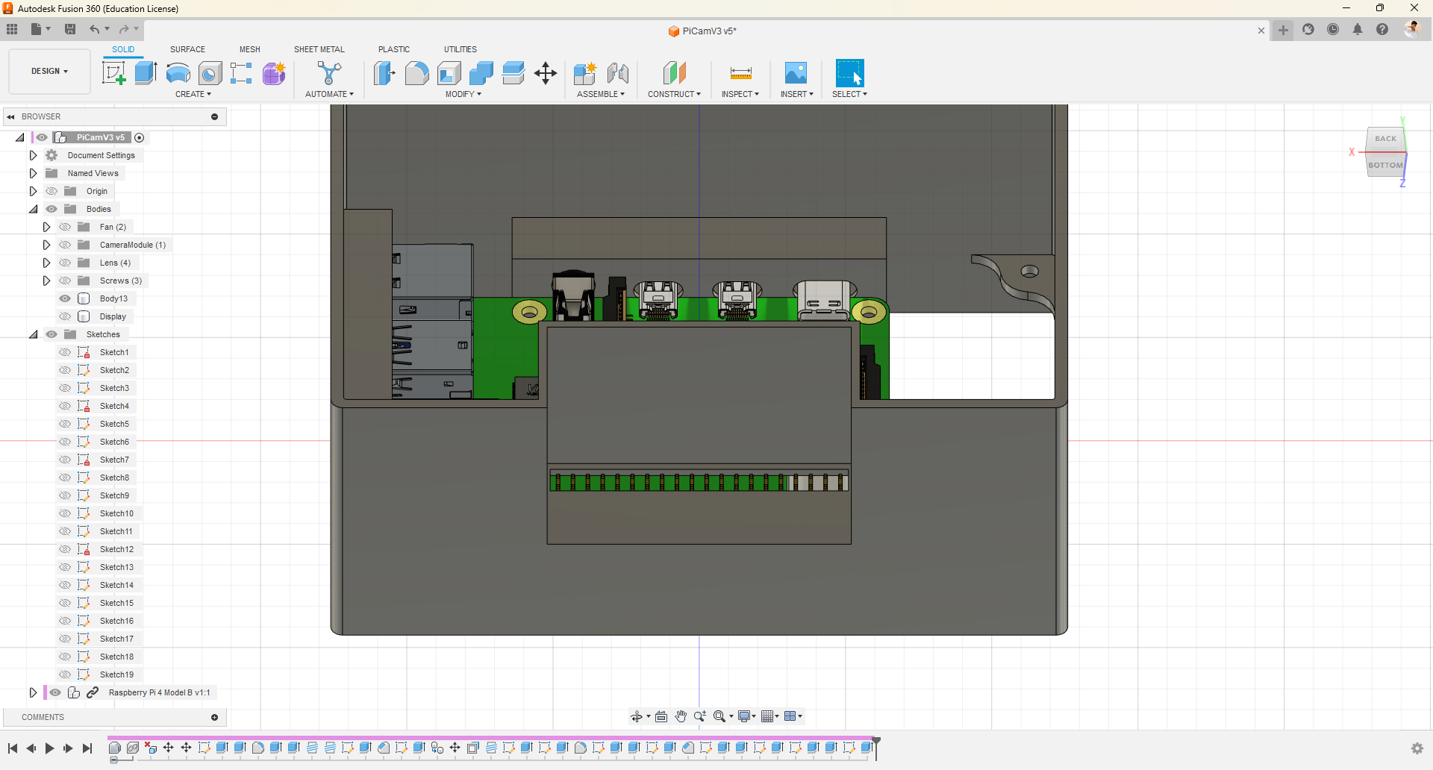Open the INSPECT menu
This screenshot has width=1433, height=770.
[x=740, y=94]
